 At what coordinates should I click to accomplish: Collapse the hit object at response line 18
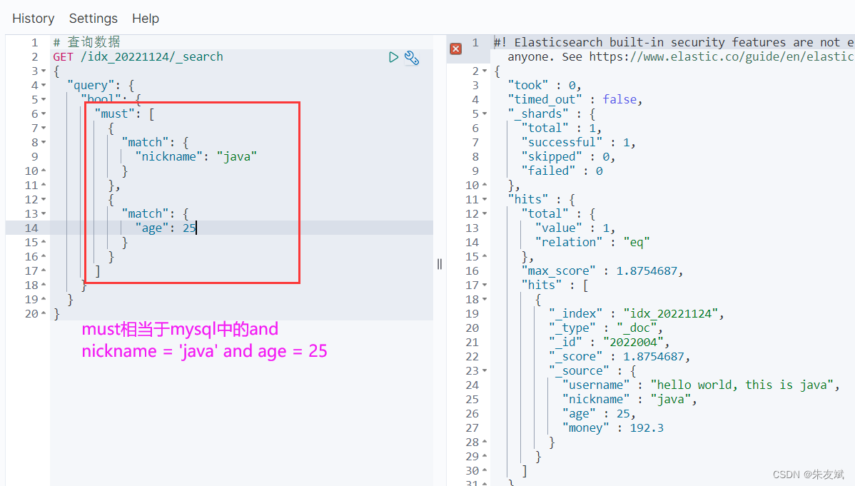click(x=485, y=298)
